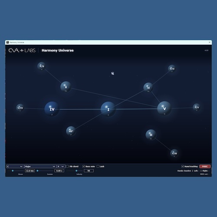Screen dimensions: 217x217
Task: Click the Hands: inactive status text
Action: [x=184, y=171]
